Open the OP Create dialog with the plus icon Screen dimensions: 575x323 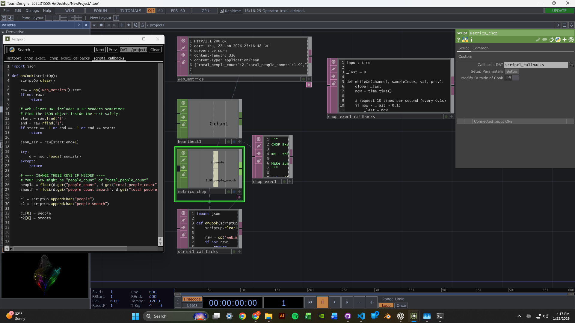(x=122, y=25)
